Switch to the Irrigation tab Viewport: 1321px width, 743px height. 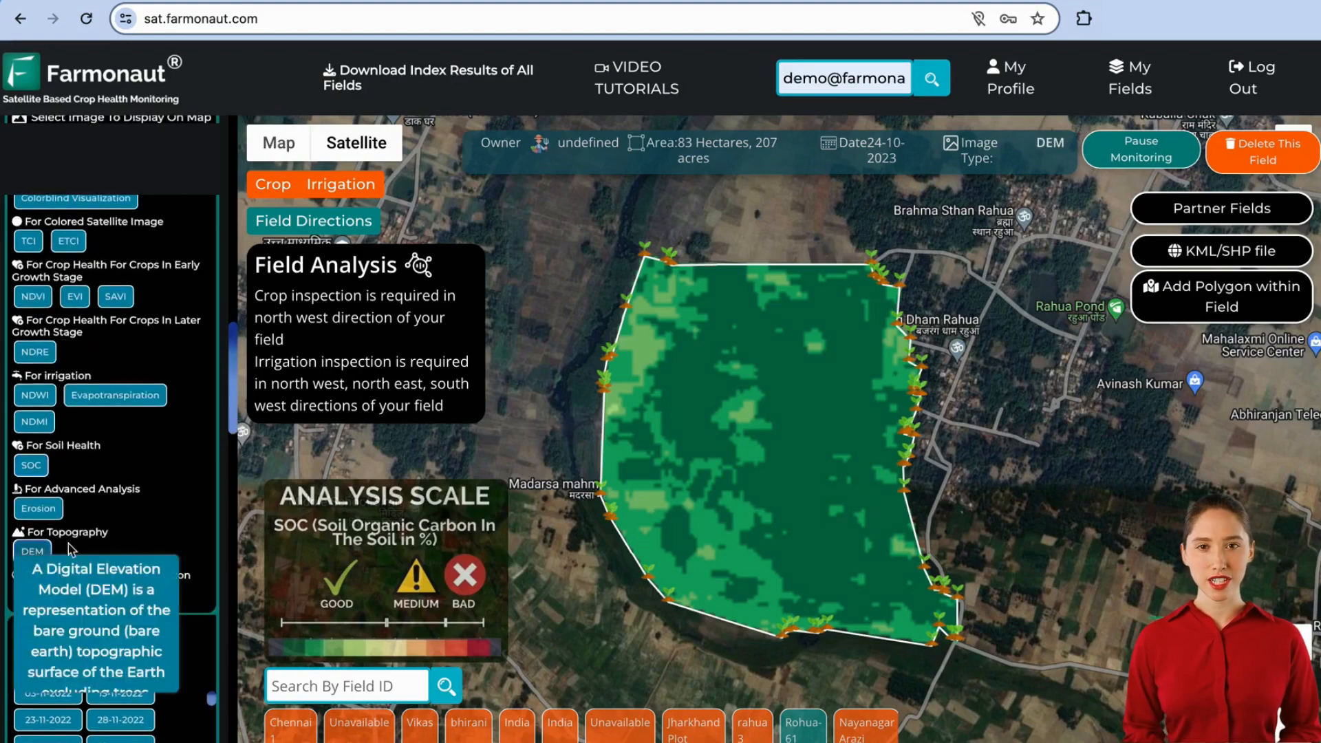pyautogui.click(x=341, y=184)
